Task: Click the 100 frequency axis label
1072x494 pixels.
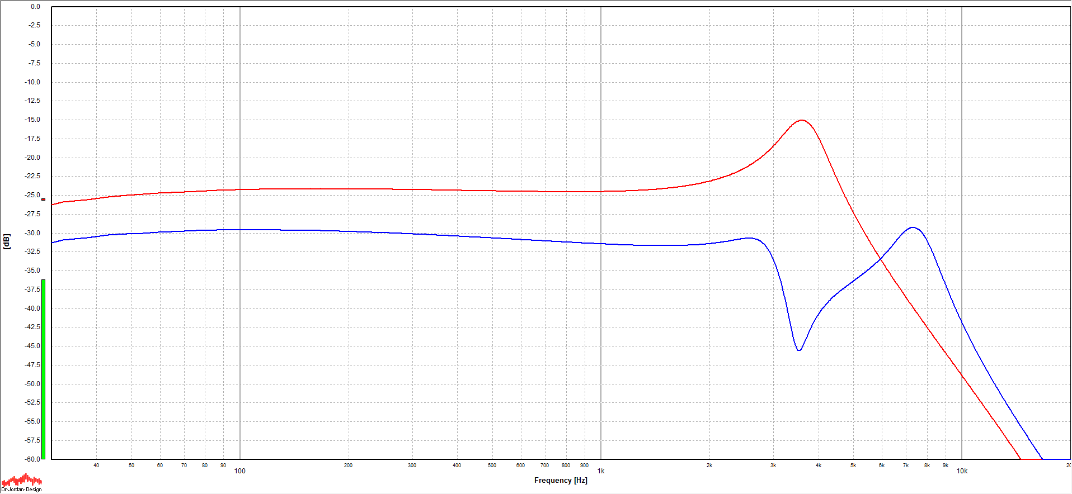Action: click(239, 471)
